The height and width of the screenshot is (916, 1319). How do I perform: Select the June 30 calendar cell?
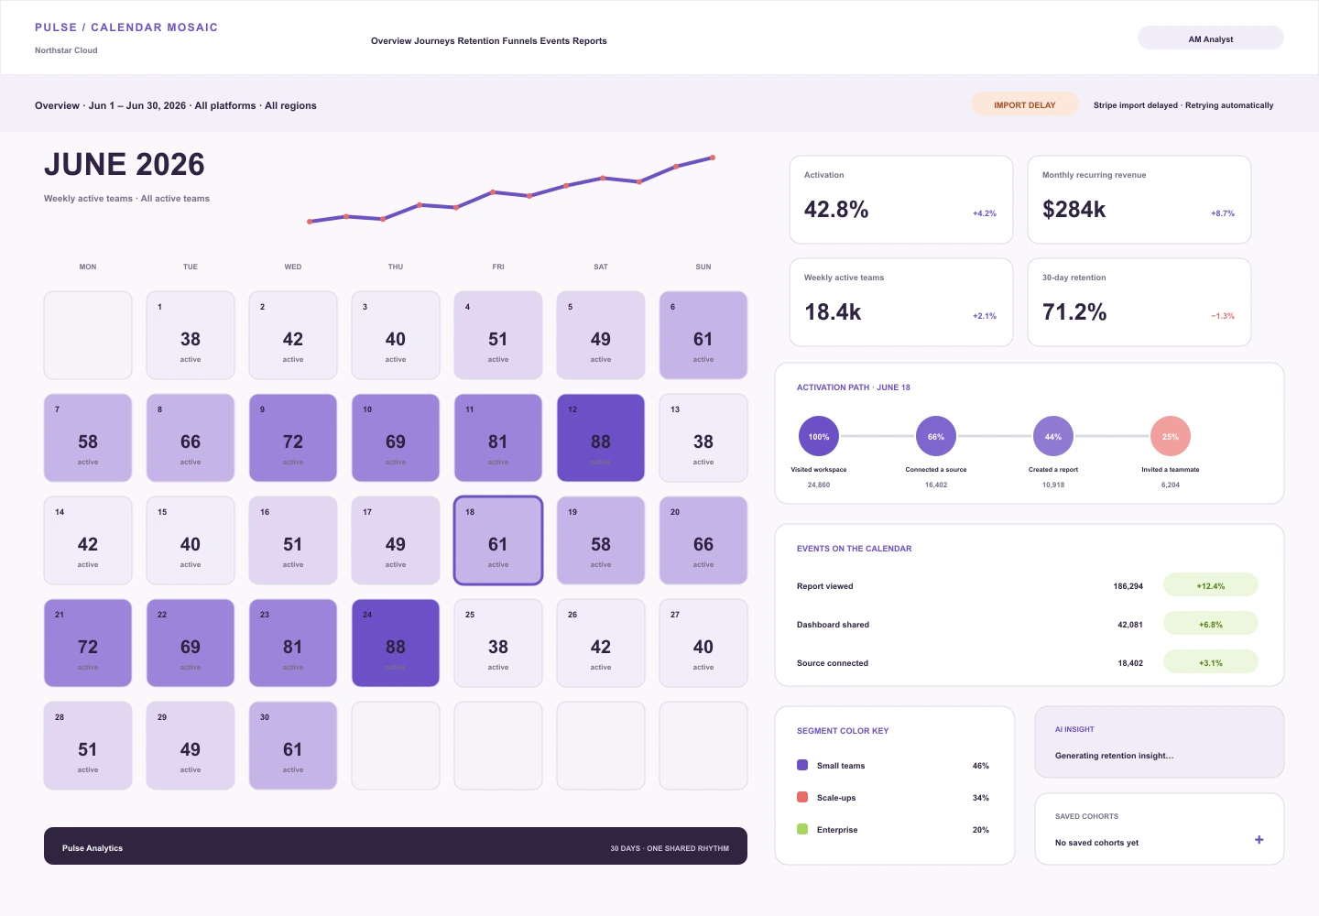pyautogui.click(x=293, y=746)
